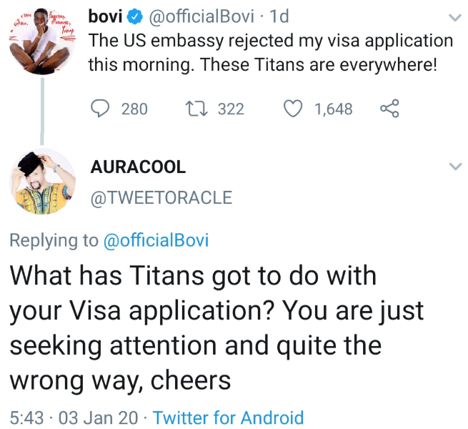The image size is (468, 429).
Task: Open bovi's visa rejection tweet text
Action: [270, 52]
